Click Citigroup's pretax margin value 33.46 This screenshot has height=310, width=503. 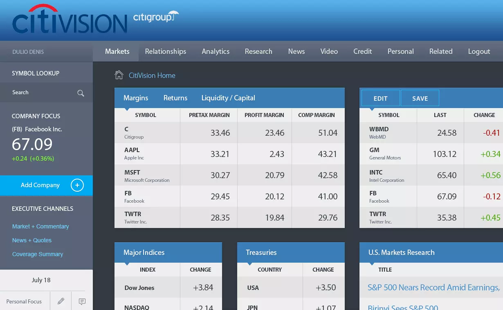click(220, 133)
